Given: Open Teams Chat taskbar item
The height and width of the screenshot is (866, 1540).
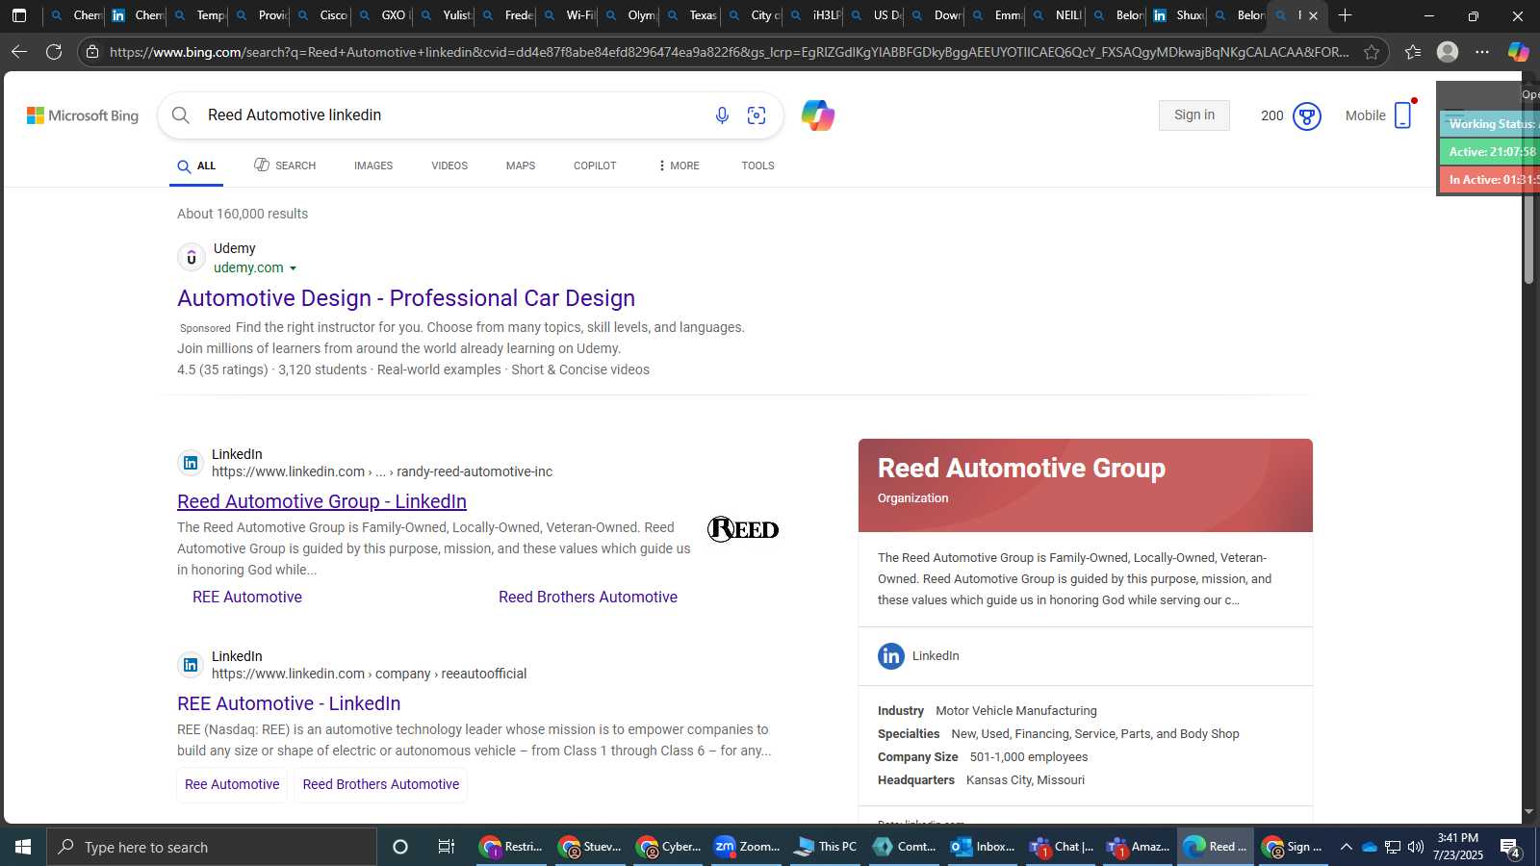Looking at the screenshot, I should pyautogui.click(x=1061, y=847).
